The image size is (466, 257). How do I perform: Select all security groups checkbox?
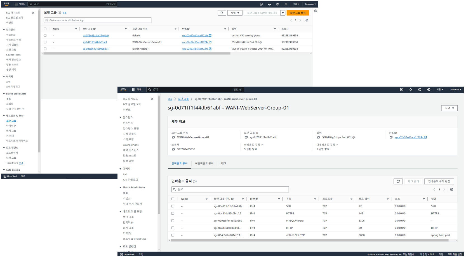[x=45, y=29]
